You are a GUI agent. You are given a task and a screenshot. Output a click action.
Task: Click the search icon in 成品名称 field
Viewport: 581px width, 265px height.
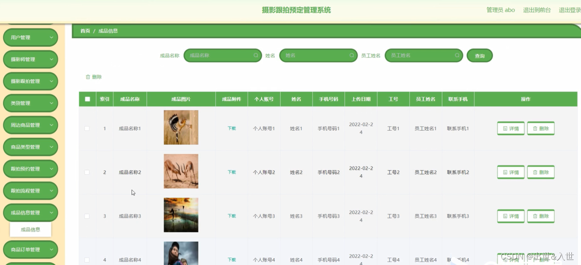256,55
